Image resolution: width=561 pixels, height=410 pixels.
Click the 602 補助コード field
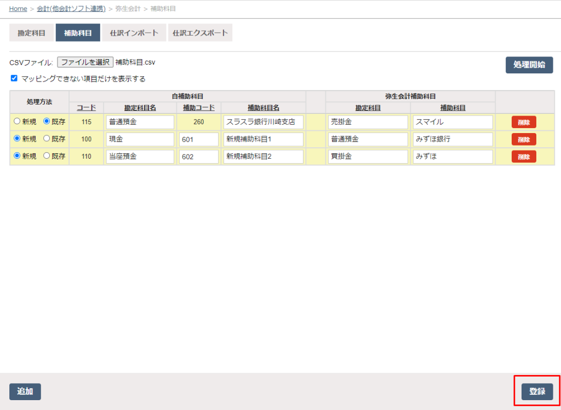point(198,156)
